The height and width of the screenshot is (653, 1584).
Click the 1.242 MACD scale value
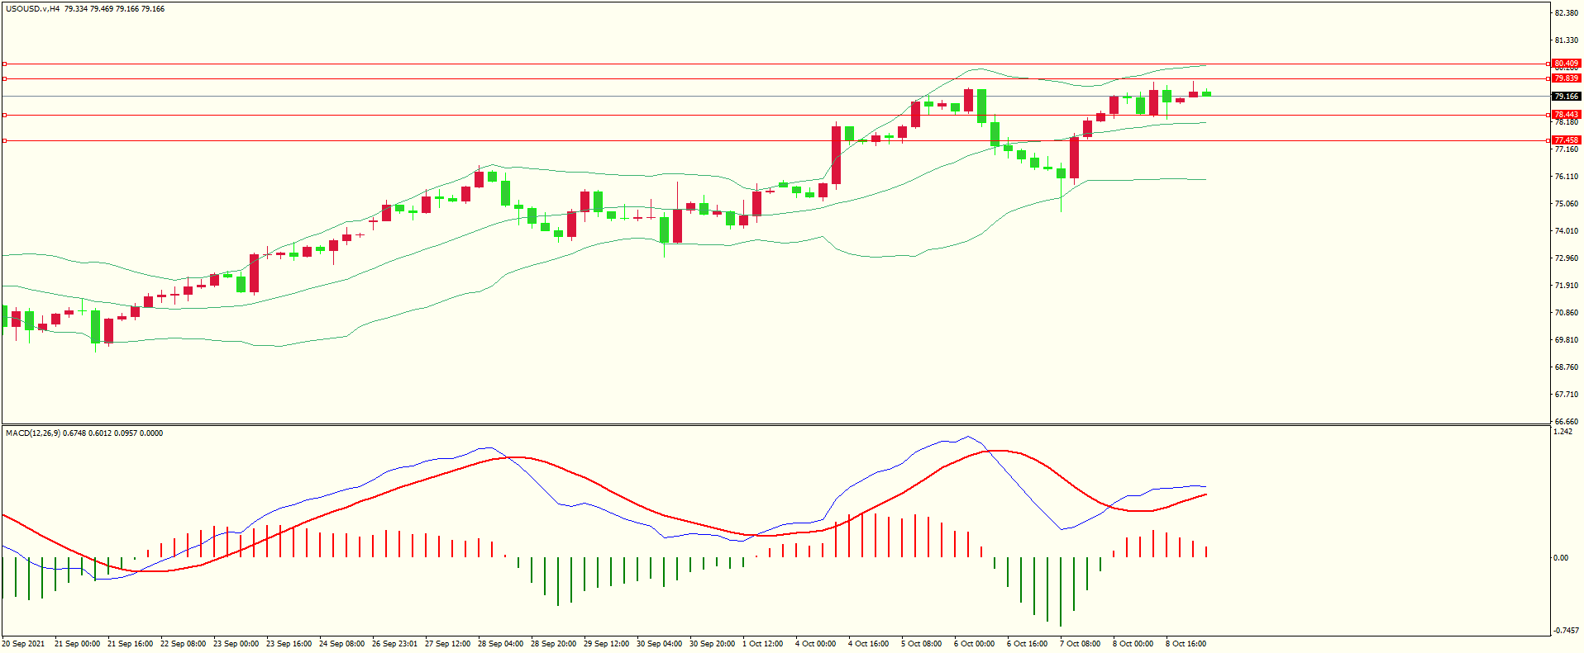point(1563,432)
